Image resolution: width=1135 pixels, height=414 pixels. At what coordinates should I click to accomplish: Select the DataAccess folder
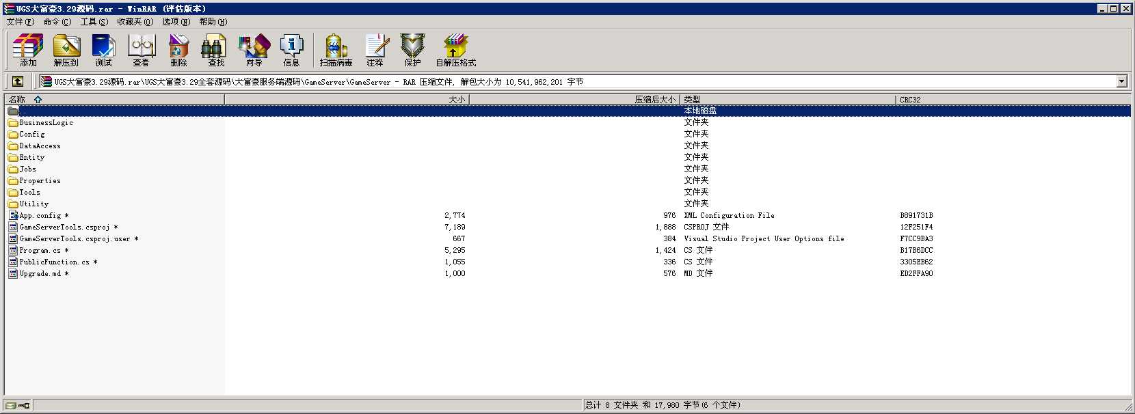[40, 146]
